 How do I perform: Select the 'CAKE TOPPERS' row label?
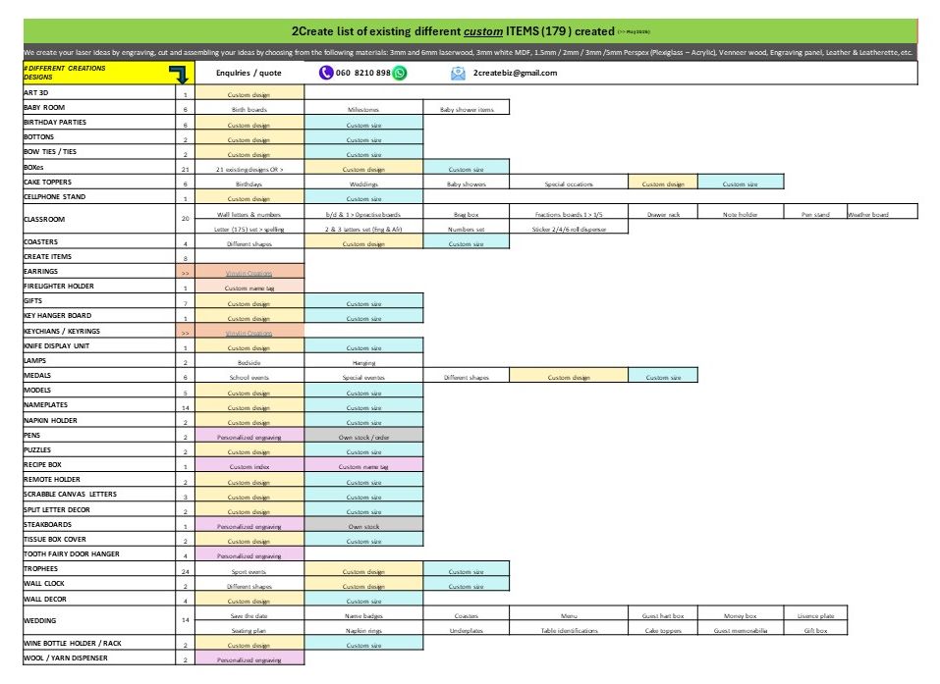[x=99, y=183]
